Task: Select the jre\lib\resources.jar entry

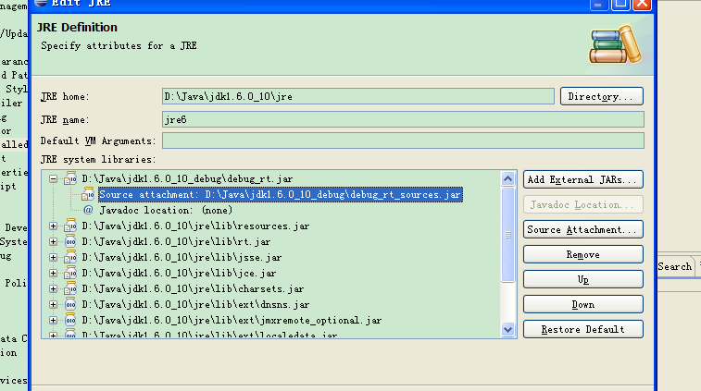Action: pos(195,226)
